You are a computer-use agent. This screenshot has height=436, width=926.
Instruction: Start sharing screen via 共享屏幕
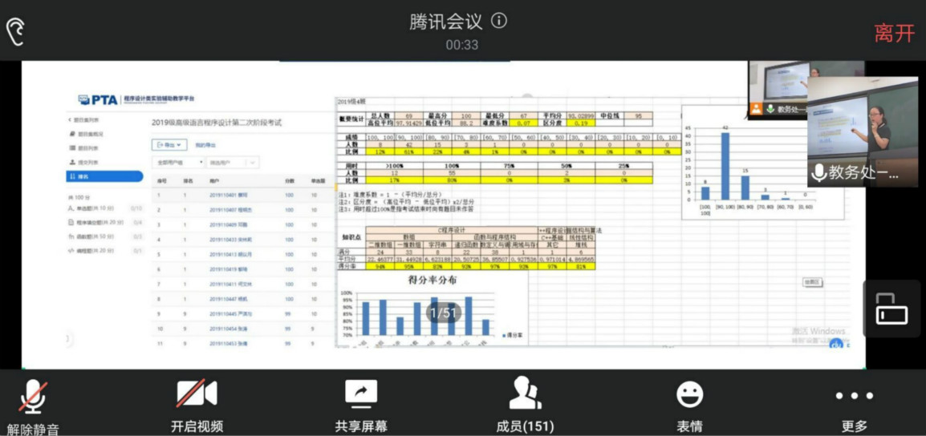click(x=361, y=406)
